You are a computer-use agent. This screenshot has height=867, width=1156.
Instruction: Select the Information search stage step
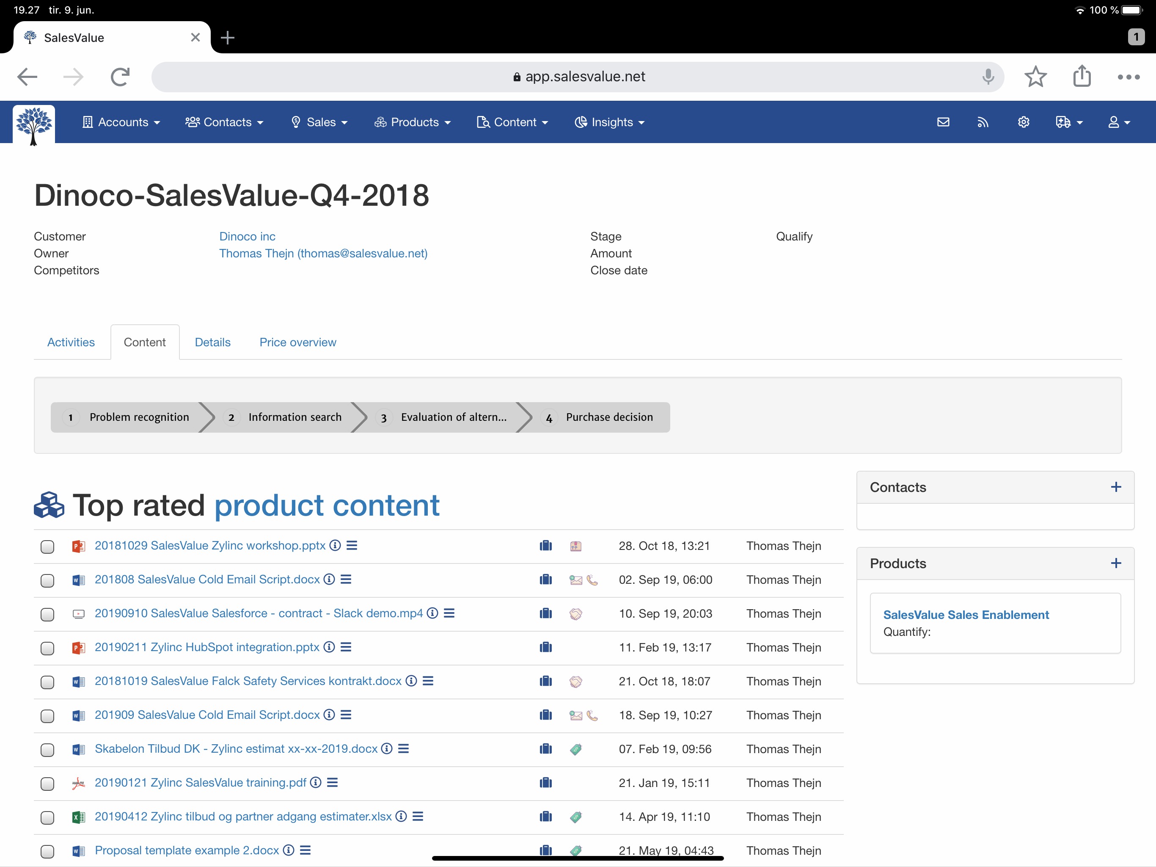point(294,417)
